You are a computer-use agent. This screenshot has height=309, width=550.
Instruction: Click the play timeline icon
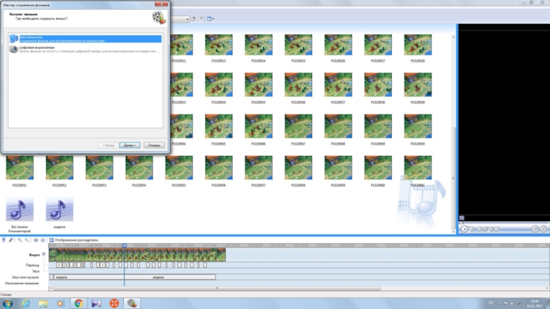[43, 240]
